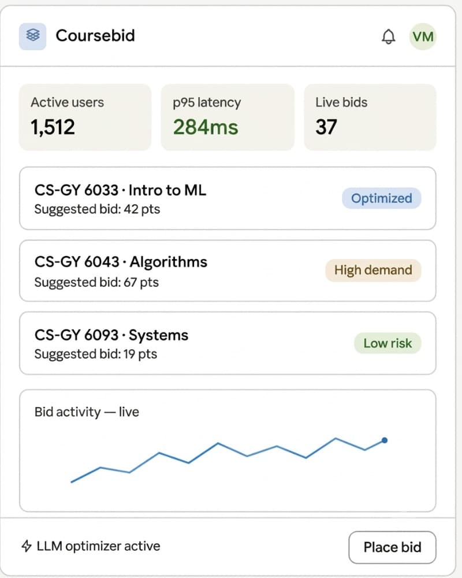Click the 37 live bids value

point(326,127)
